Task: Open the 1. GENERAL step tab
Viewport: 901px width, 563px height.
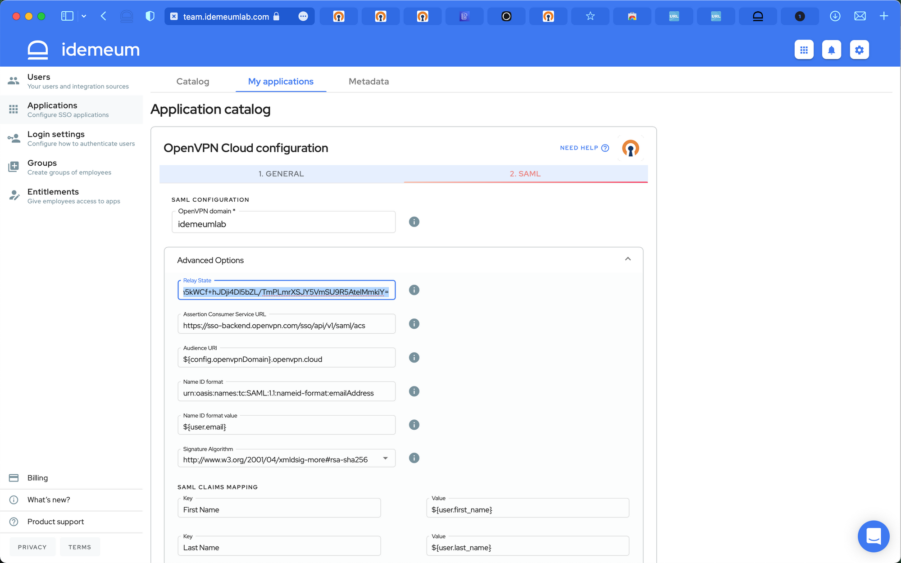Action: (x=281, y=174)
